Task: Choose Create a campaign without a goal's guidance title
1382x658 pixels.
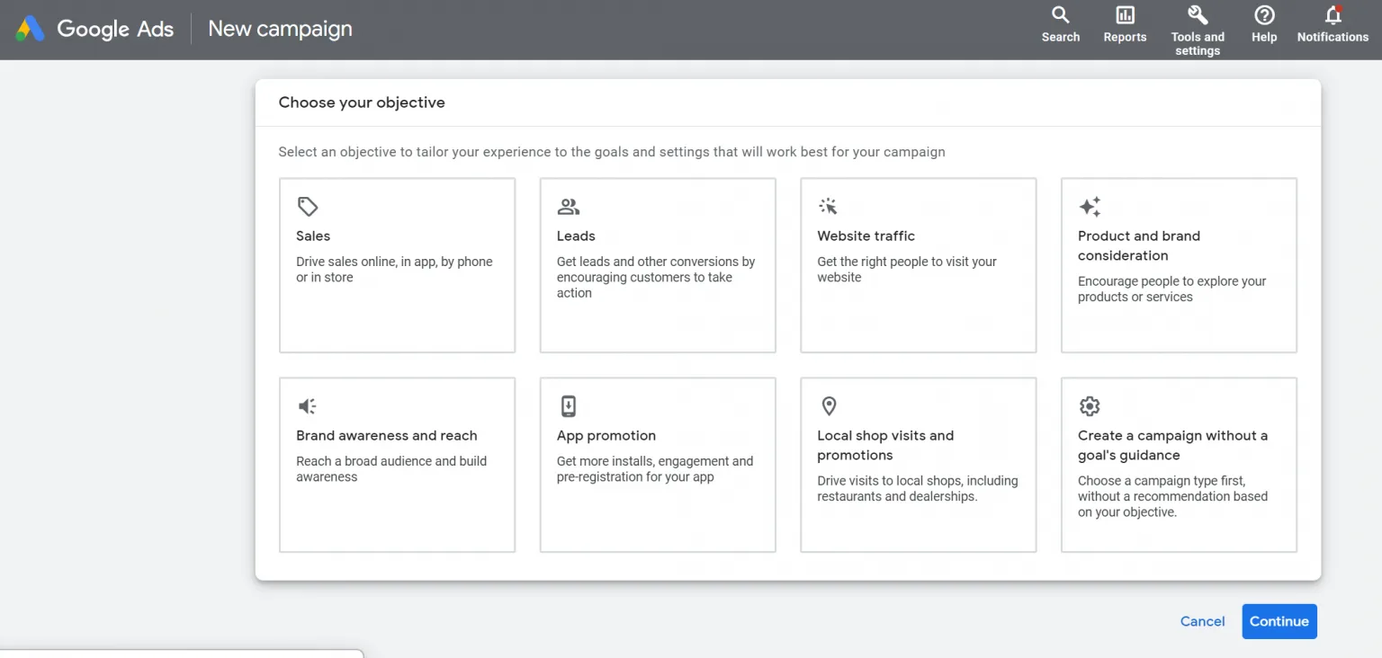Action: click(1172, 445)
